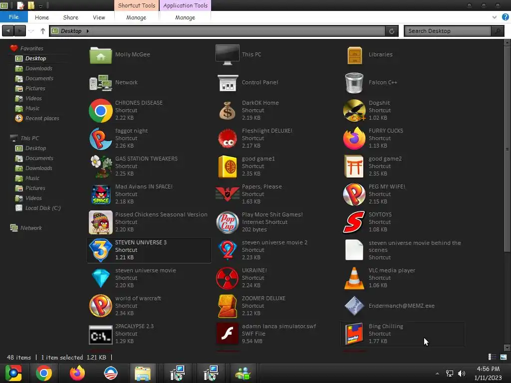Select the ZOOMER DELUXE shortcut icon
Viewport: 511px width, 383px height.
coord(228,306)
